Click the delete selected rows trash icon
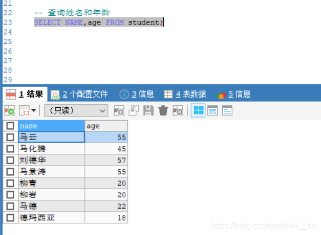Image resolution: width=321 pixels, height=235 pixels. coord(163,110)
